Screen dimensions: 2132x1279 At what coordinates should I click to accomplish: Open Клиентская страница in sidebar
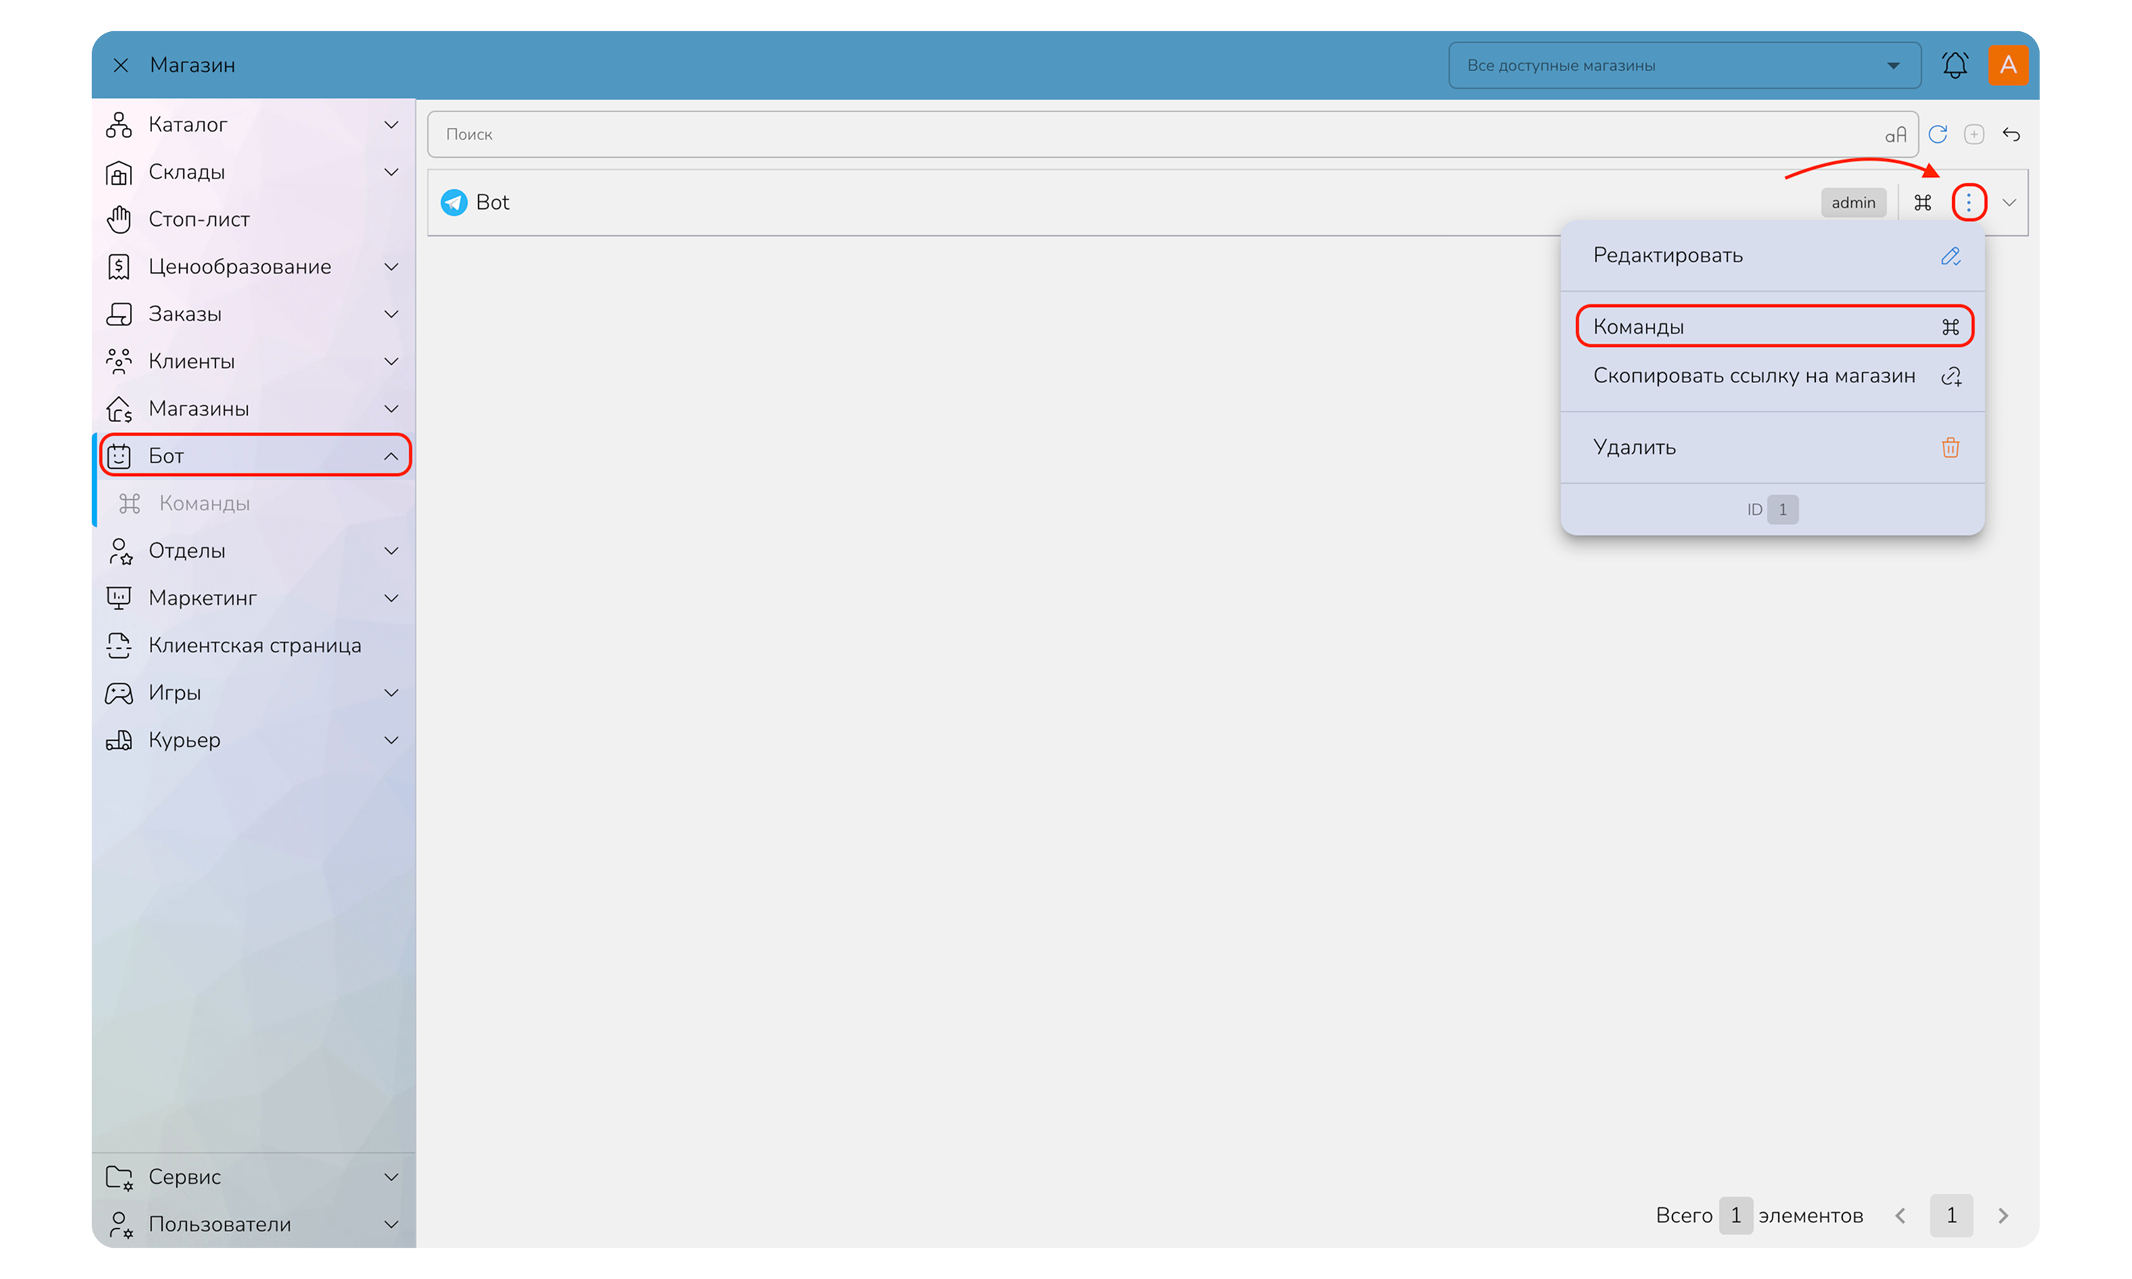pos(254,645)
